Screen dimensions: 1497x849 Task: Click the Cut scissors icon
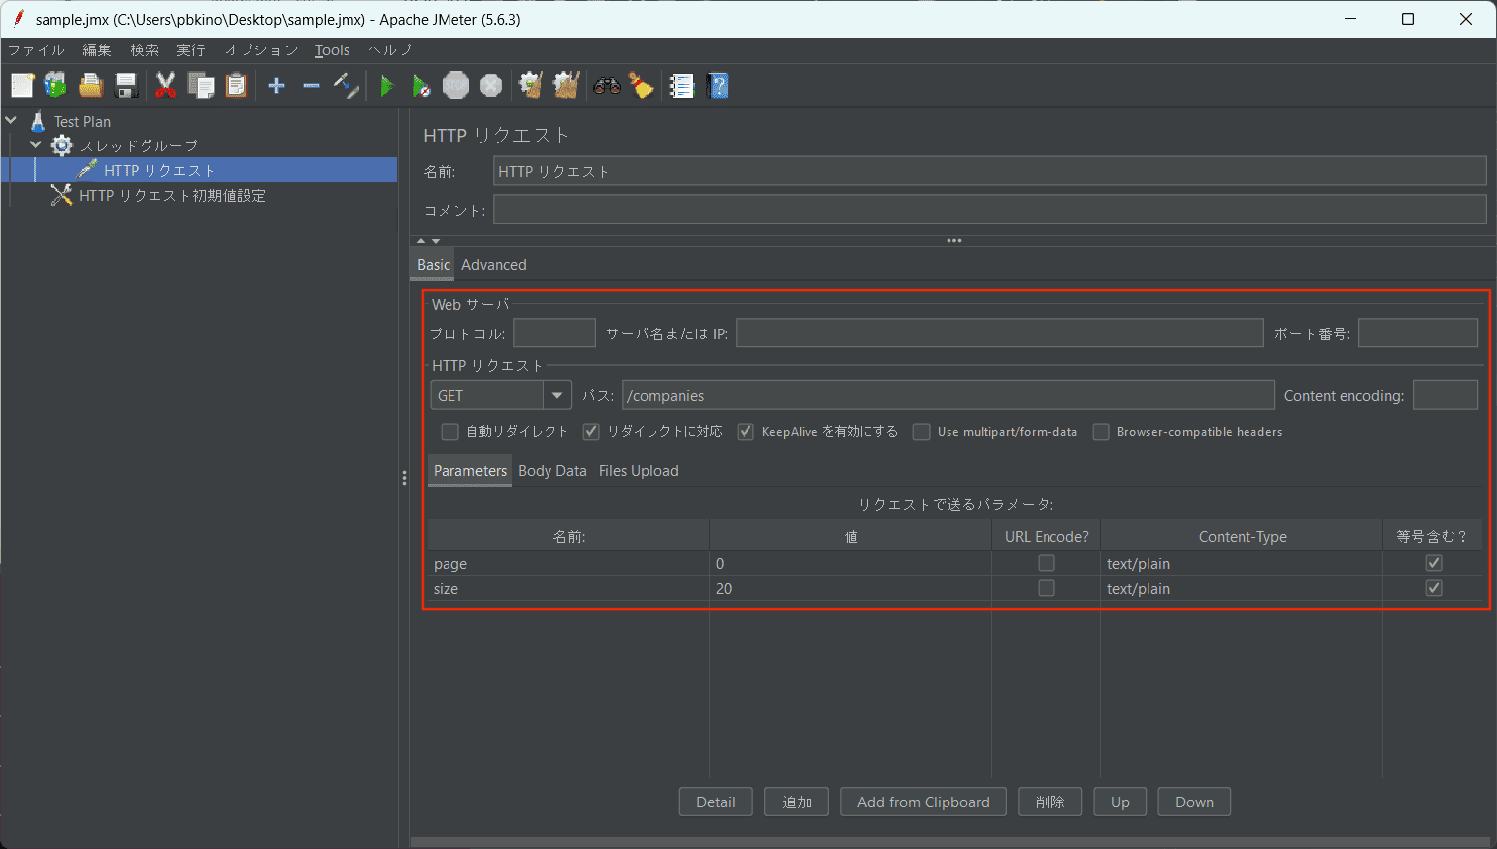(165, 86)
